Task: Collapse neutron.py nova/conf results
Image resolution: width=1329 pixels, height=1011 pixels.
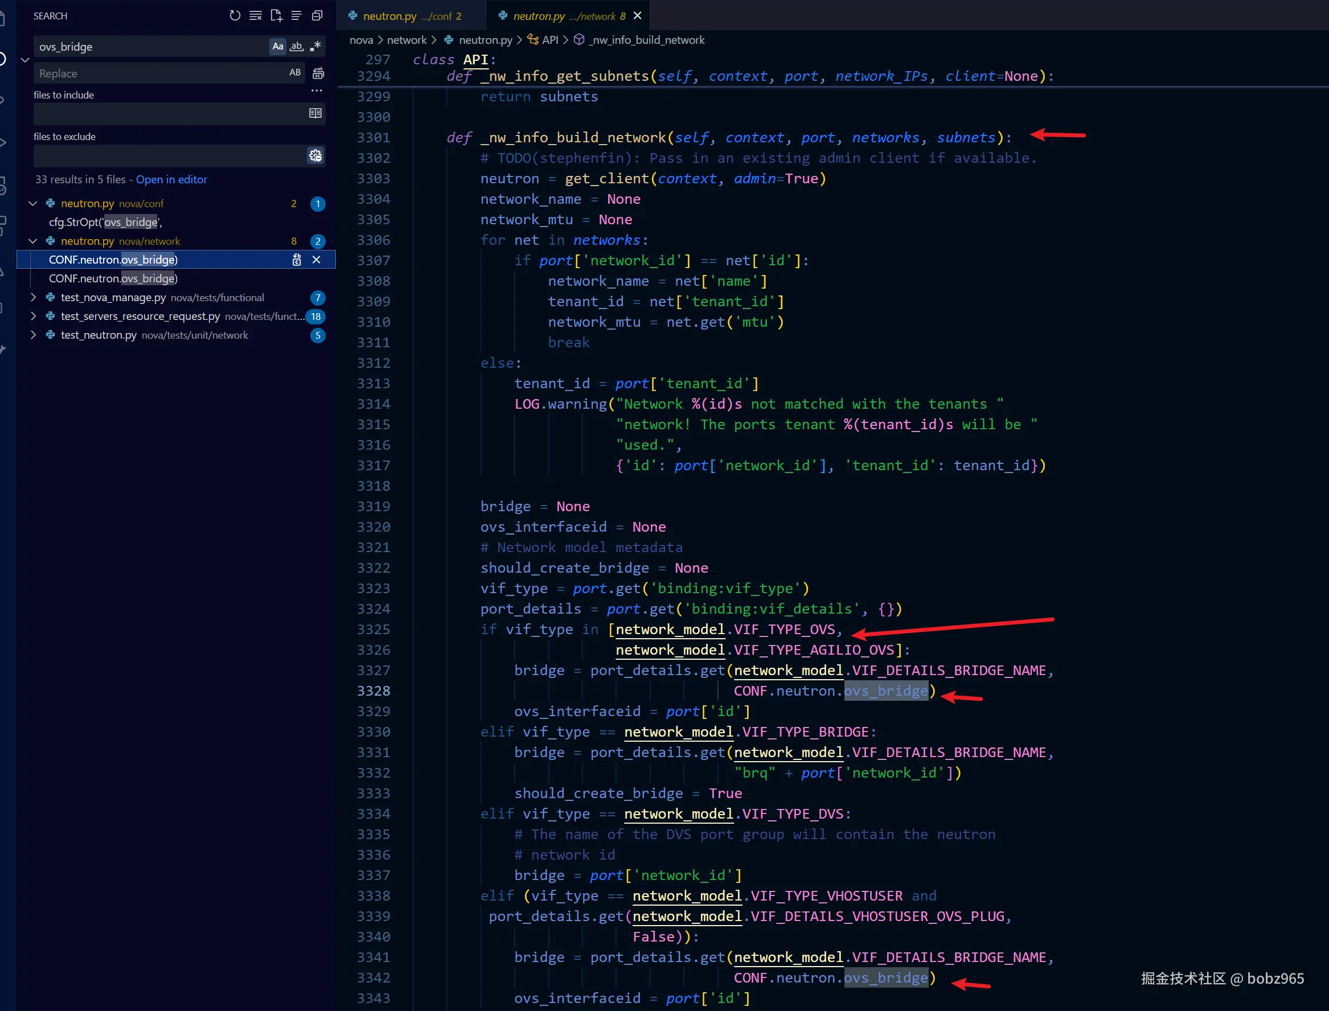Action: coord(33,203)
